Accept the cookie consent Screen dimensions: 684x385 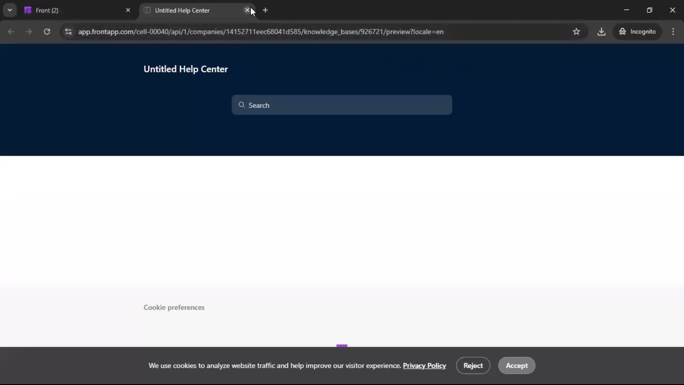[516, 365]
